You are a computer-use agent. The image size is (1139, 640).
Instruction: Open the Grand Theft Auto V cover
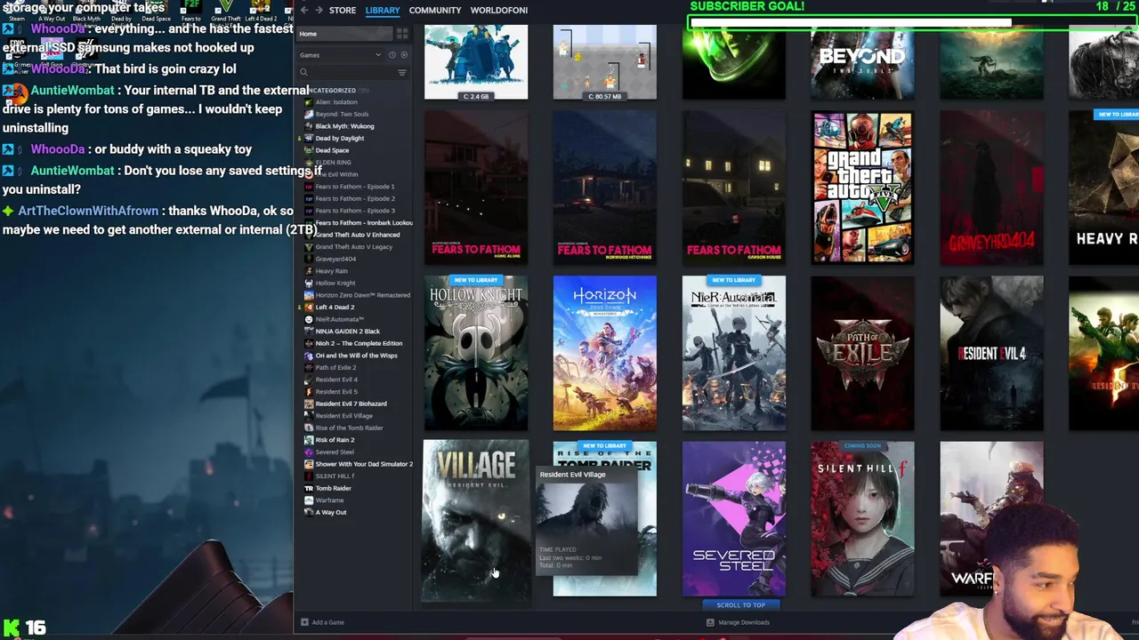point(863,188)
